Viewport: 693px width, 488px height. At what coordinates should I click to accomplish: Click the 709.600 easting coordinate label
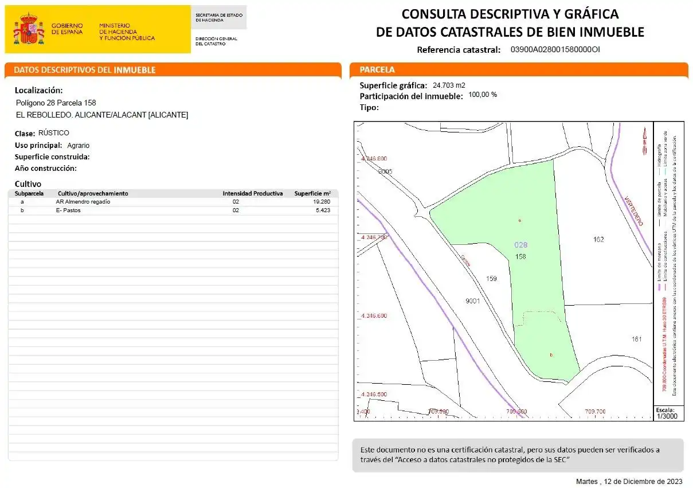coord(516,412)
